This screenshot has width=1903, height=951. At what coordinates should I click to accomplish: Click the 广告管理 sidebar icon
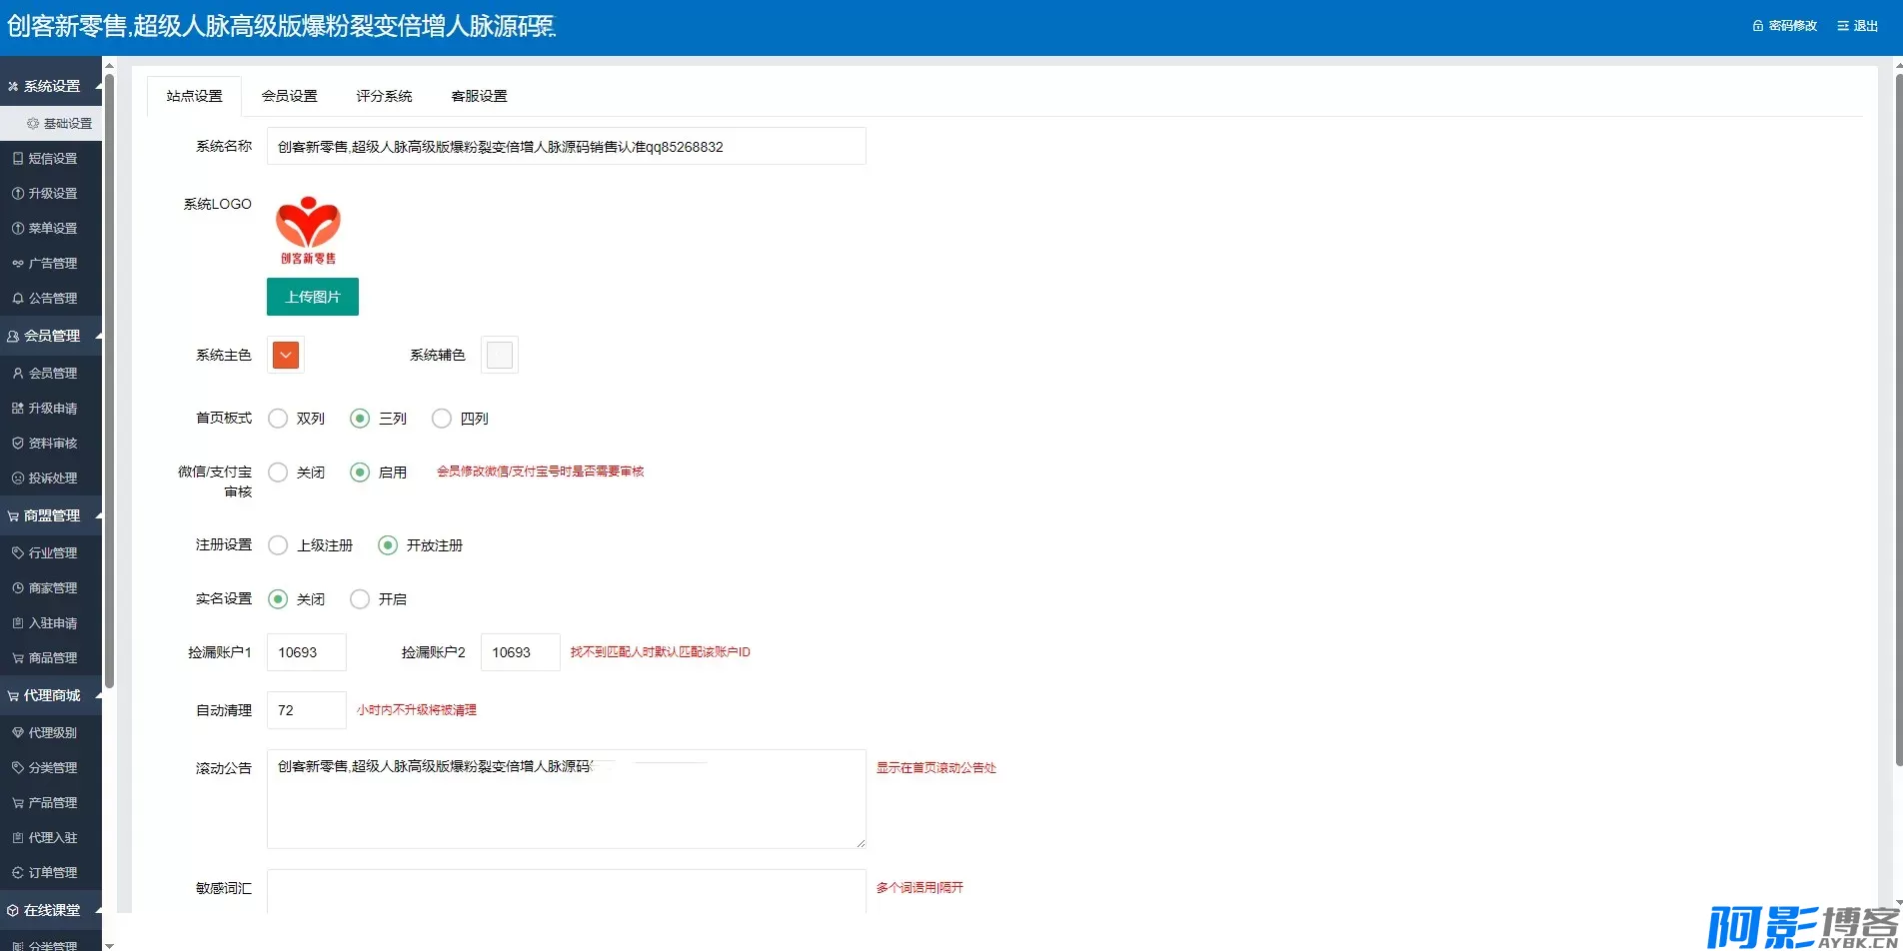18,264
